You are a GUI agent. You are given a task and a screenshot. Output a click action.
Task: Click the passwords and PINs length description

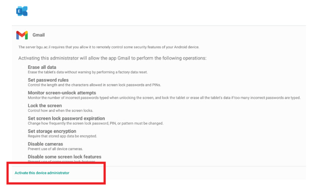94,85
